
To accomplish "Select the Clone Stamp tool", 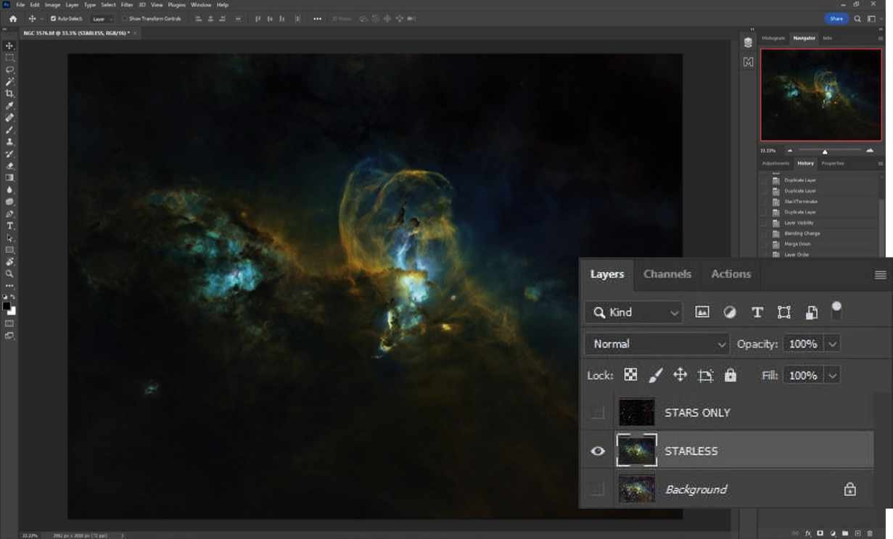I will 9,142.
